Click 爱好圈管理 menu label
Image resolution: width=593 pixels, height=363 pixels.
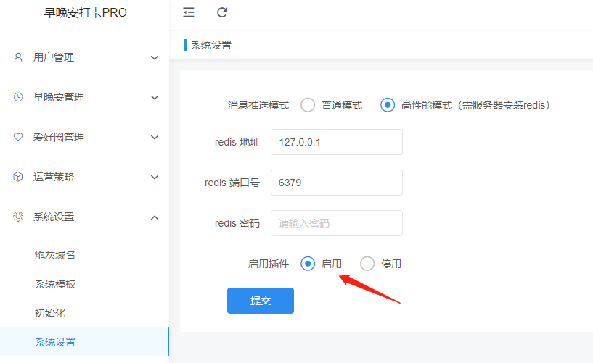pos(59,137)
